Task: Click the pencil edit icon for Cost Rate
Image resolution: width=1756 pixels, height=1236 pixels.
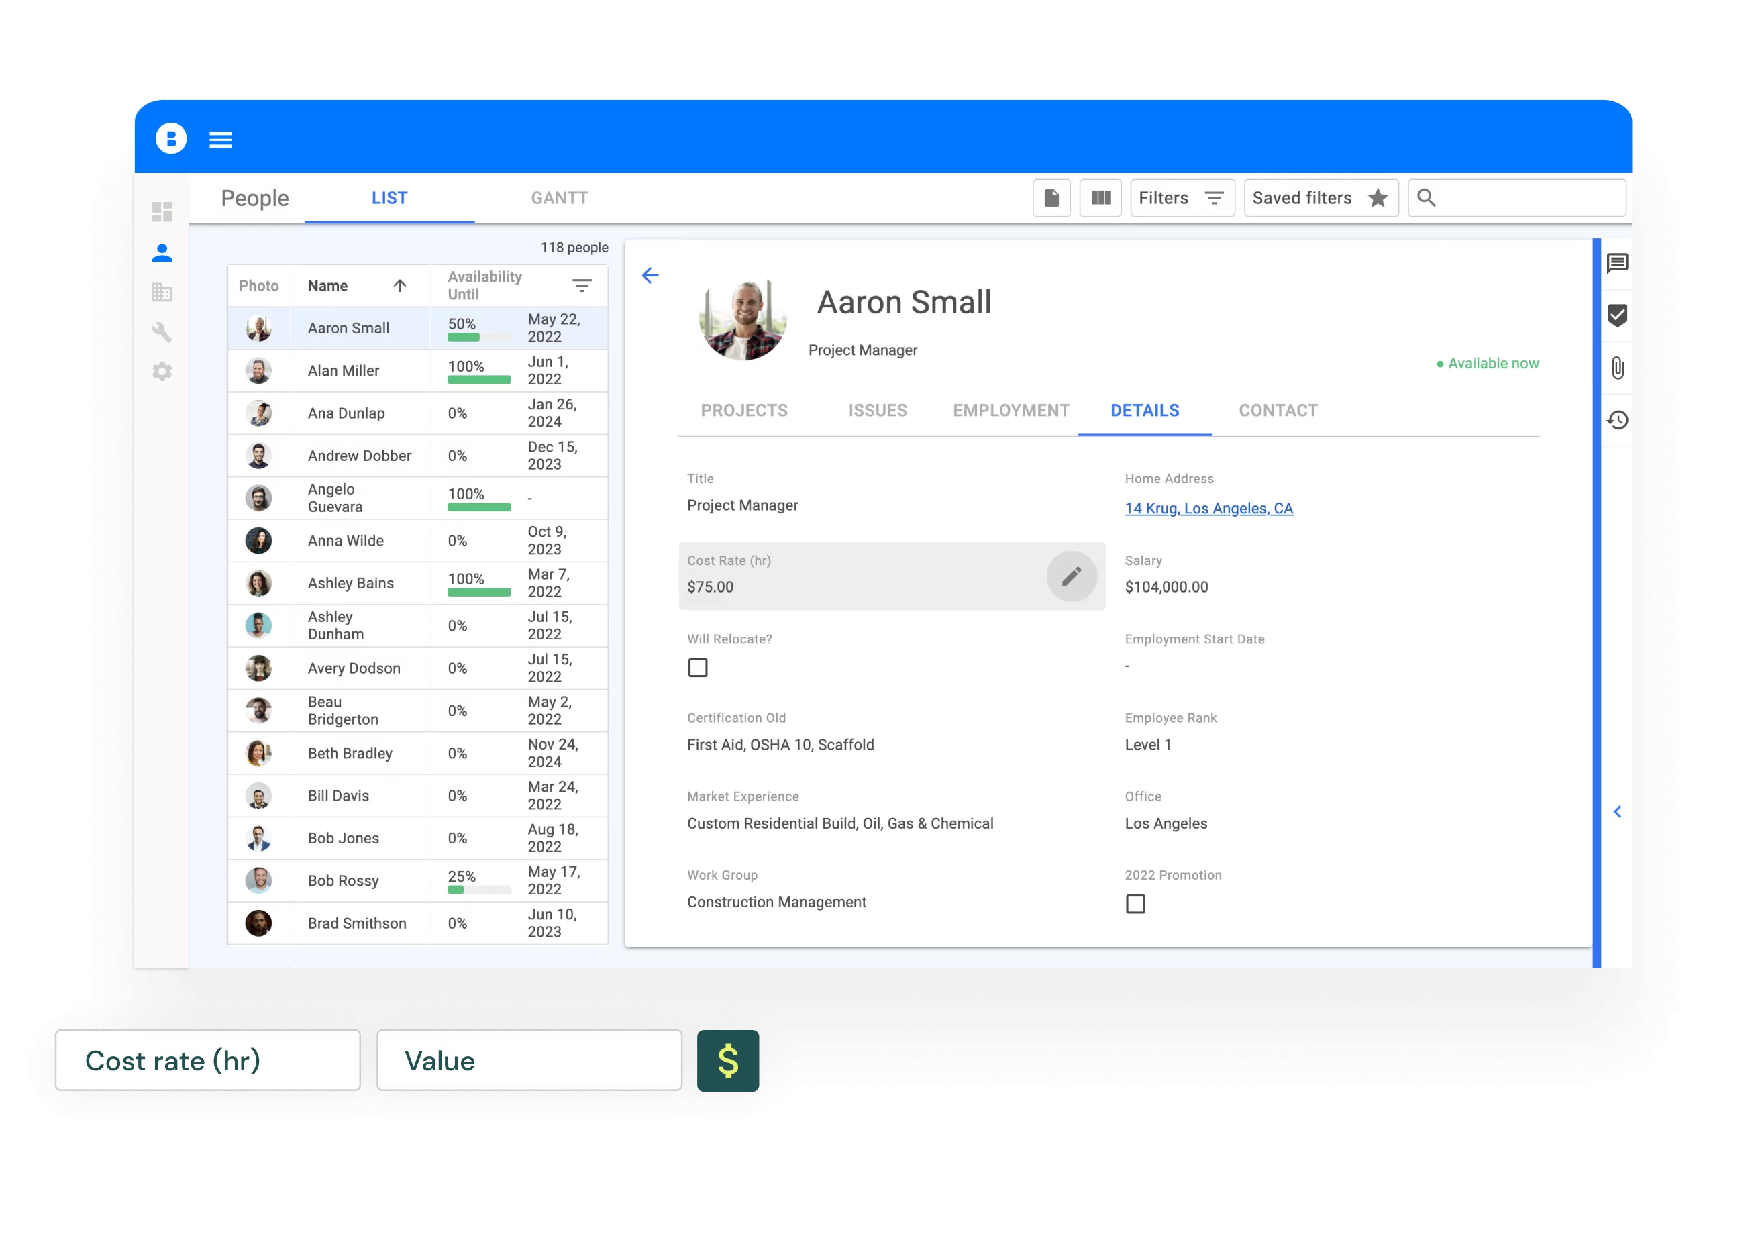Action: 1071,576
